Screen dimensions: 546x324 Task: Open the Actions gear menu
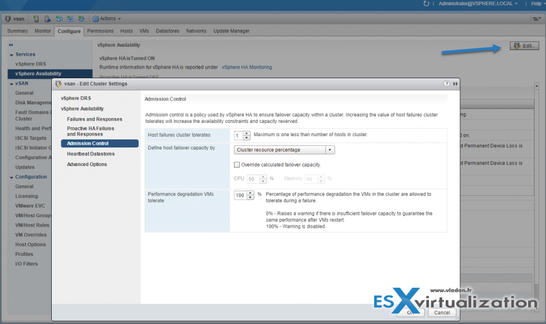[107, 19]
